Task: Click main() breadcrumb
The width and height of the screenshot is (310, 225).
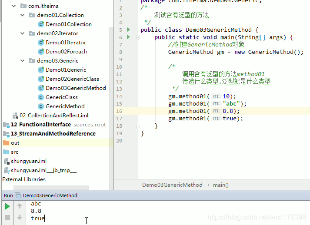Action: point(220,185)
